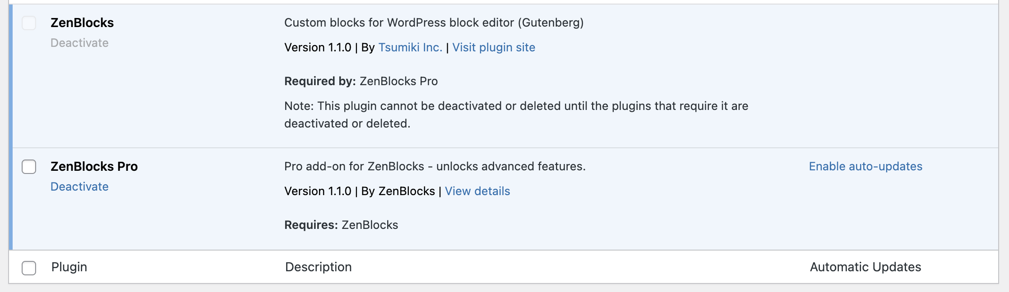Select the ZenBlocks Pro plugin checkbox
1009x292 pixels.
(29, 167)
